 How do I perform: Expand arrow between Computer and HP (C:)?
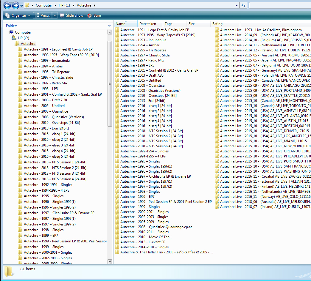click(55, 5)
